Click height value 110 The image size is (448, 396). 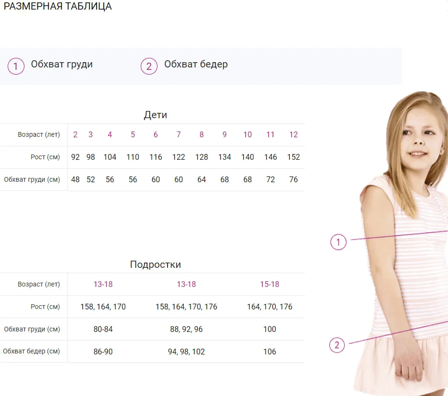click(133, 157)
